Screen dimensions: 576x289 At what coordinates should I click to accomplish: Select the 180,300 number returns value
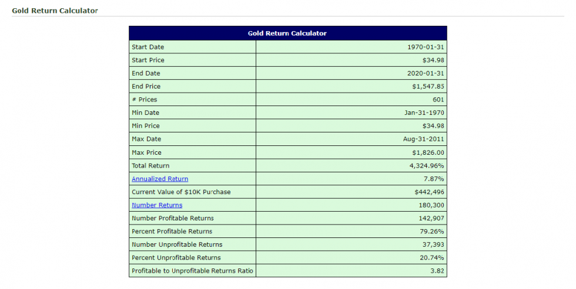(x=432, y=205)
